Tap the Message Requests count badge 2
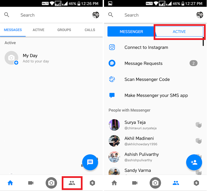207x191 pixels. click(193, 63)
